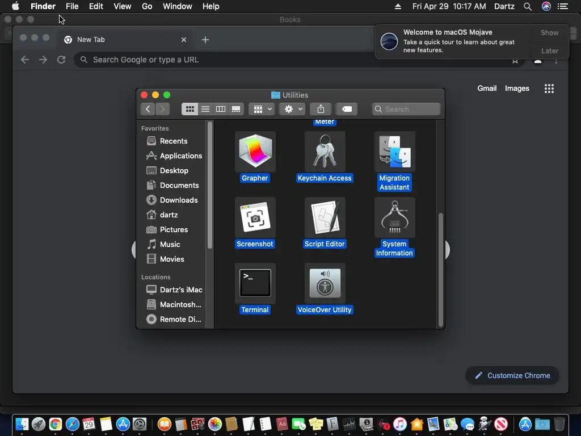Click the Finder sidebar scrollbar
581x436 pixels.
pyautogui.click(x=210, y=185)
